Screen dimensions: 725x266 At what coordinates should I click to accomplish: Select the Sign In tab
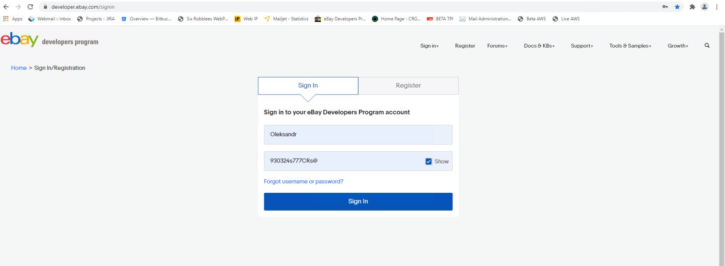coord(308,86)
